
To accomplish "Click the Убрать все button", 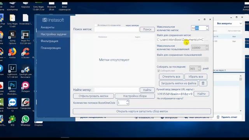I will click(x=196, y=77).
